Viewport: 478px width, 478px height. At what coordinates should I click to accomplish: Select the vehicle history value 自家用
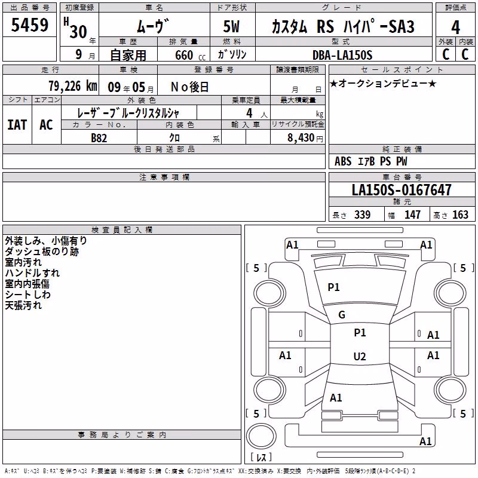point(128,55)
